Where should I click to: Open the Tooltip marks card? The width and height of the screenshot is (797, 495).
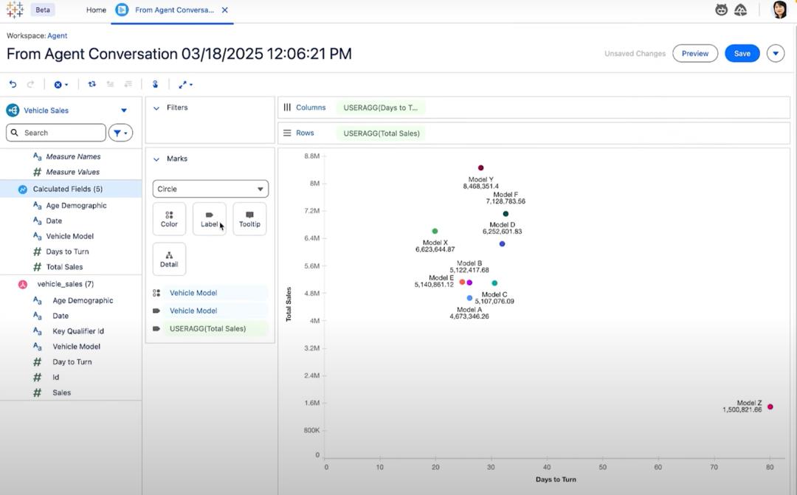click(249, 218)
